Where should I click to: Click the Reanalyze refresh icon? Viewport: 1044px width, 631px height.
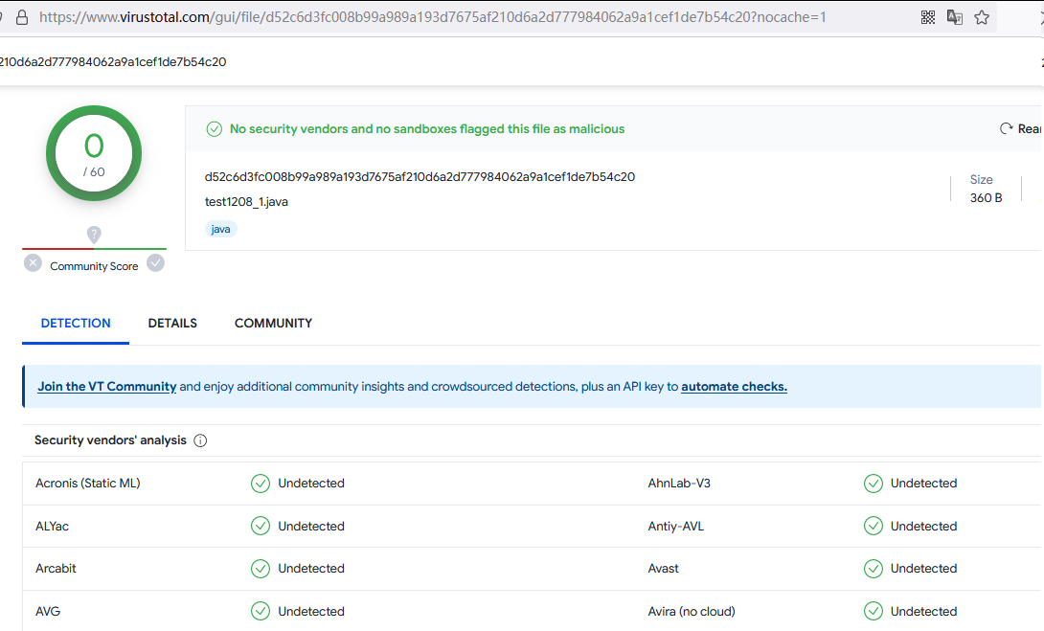1006,128
